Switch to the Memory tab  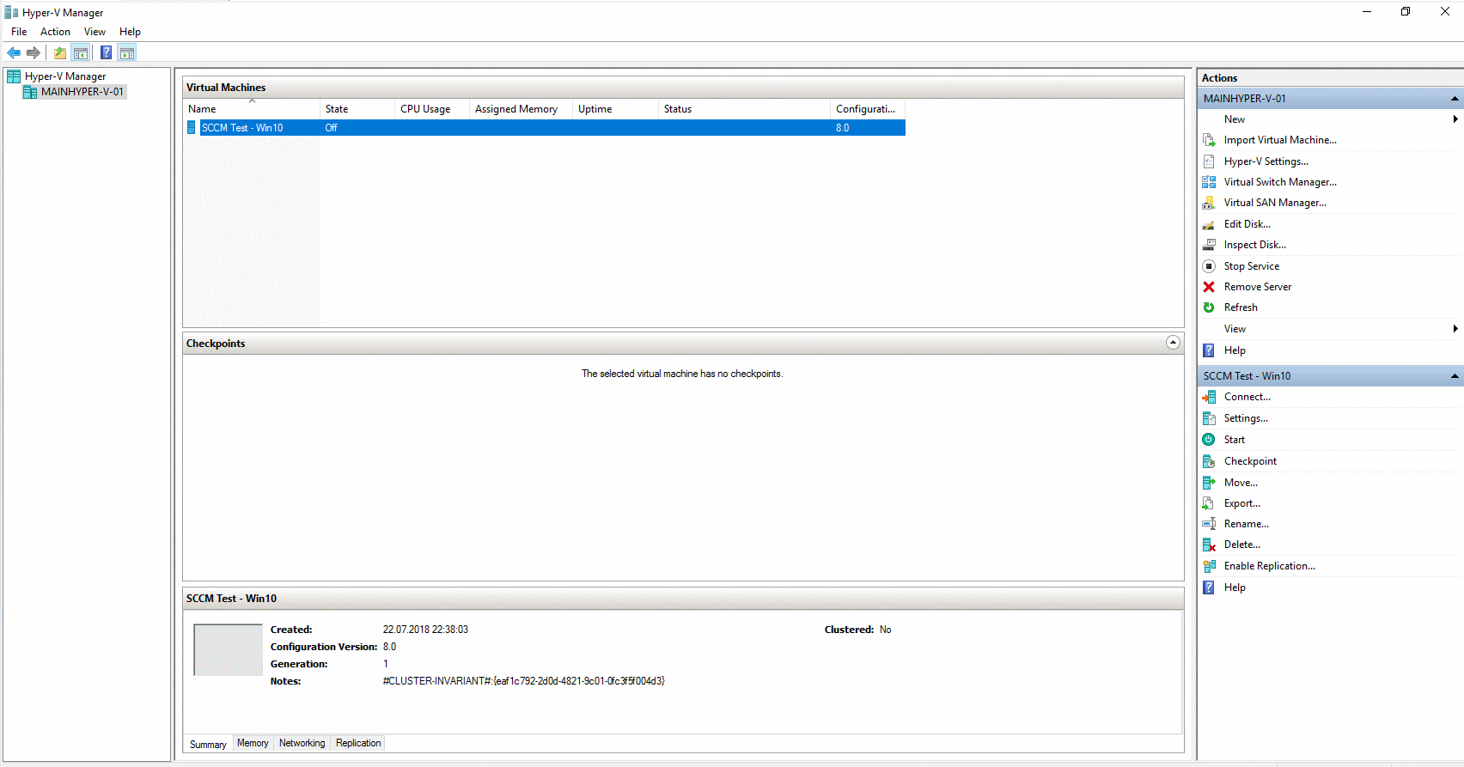[x=253, y=743]
